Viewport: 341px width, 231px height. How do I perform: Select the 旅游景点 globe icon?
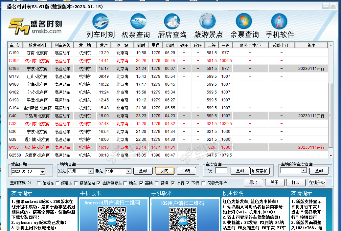pos(208,22)
